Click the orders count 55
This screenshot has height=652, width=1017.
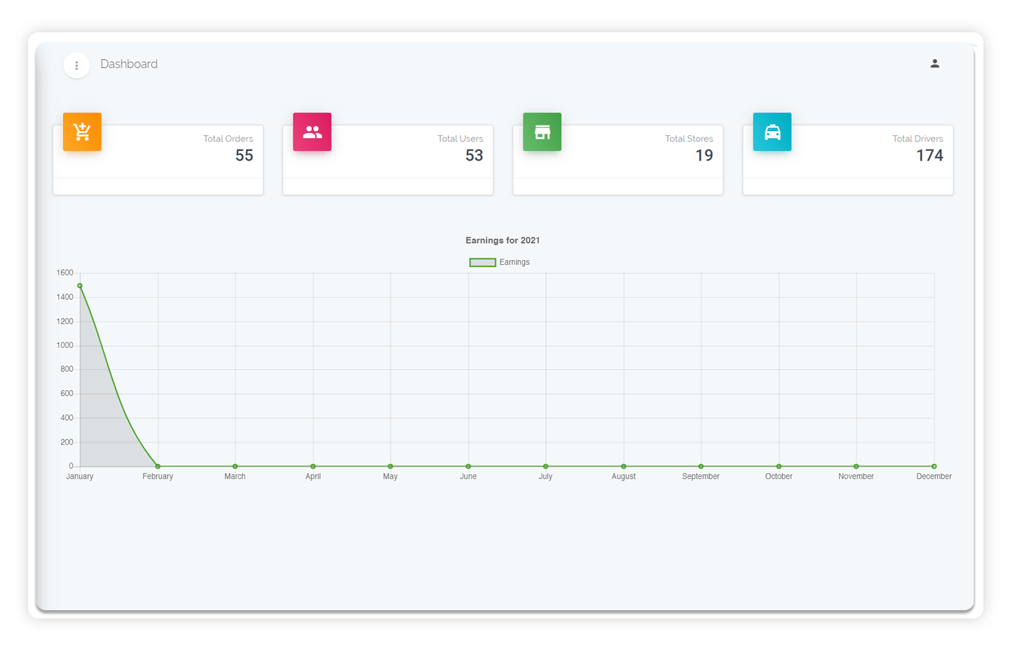pos(244,156)
